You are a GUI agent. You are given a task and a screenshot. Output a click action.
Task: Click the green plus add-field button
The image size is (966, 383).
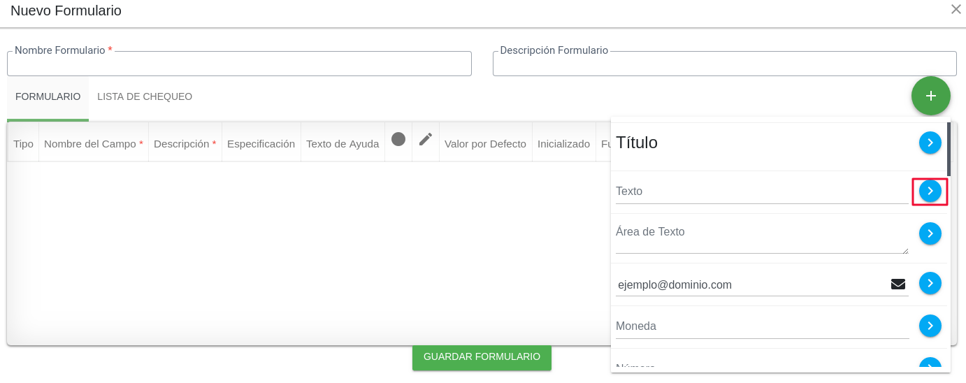coord(930,96)
